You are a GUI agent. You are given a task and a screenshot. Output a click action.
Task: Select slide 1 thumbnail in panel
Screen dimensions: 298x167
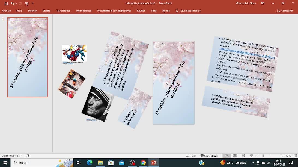pyautogui.click(x=28, y=57)
